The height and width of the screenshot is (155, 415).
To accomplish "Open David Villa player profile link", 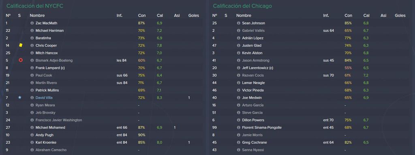I will coord(44,97).
